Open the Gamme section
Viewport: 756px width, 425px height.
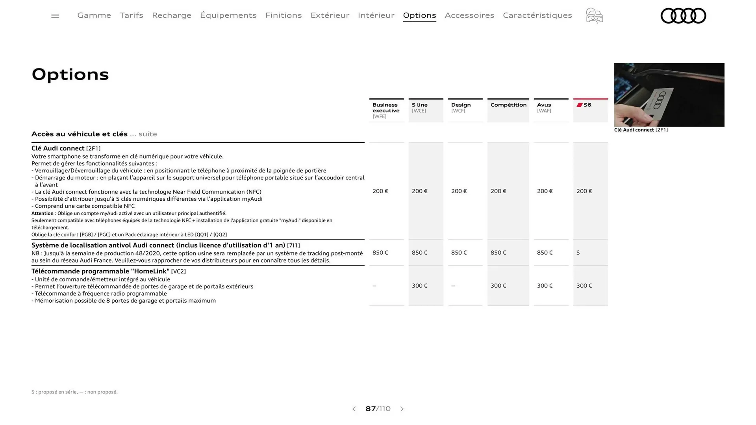point(94,15)
